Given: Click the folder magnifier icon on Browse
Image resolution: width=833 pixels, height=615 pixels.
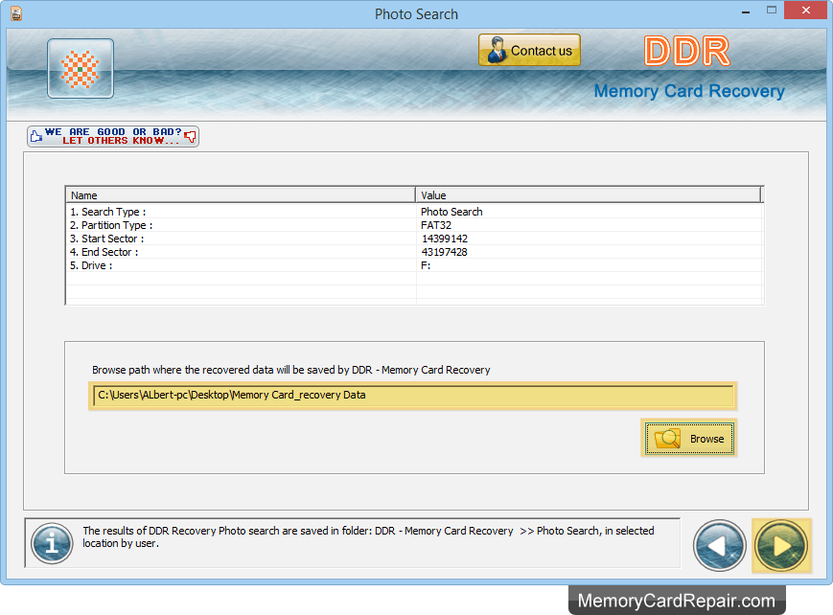Looking at the screenshot, I should [x=667, y=439].
